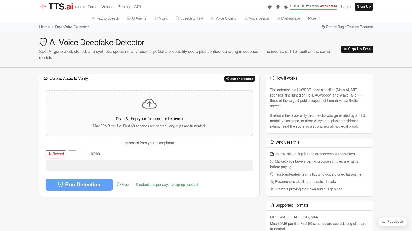Screen dimensions: 412x231
Task: Click the browse file link
Action: pos(175,119)
